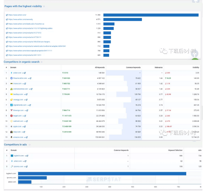Viewport: 210px width, 191px height.
Task: Click the logitech.com bar in the ads chart
Action: pos(102,173)
